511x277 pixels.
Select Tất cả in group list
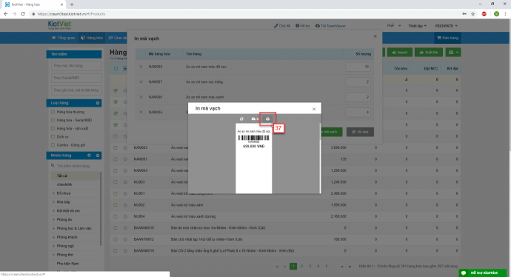[61, 176]
